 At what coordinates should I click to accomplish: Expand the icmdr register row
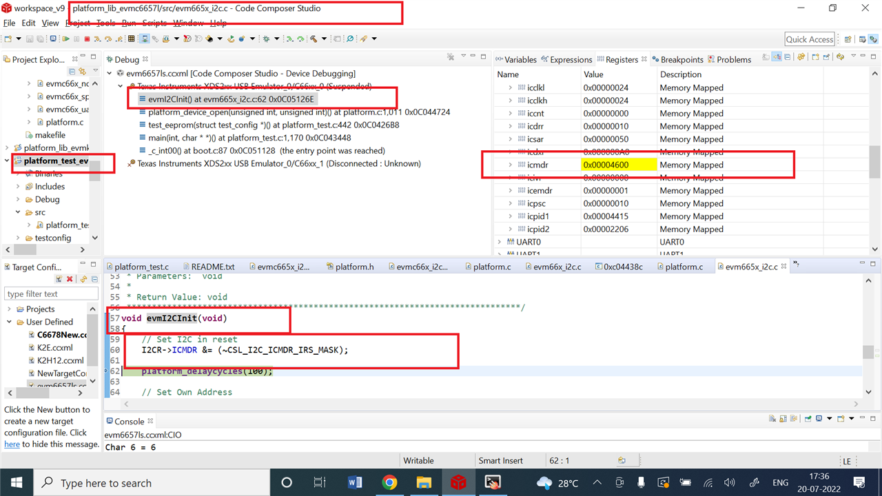pyautogui.click(x=511, y=165)
